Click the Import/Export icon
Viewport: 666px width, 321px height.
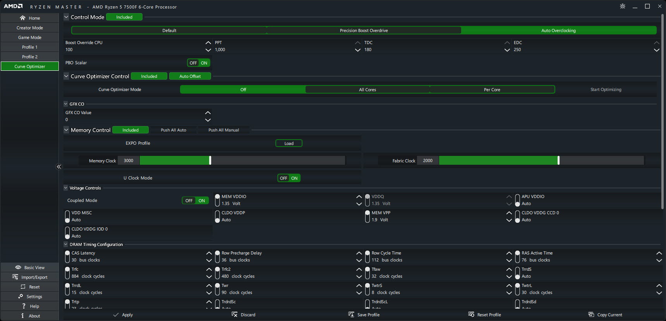[15, 277]
